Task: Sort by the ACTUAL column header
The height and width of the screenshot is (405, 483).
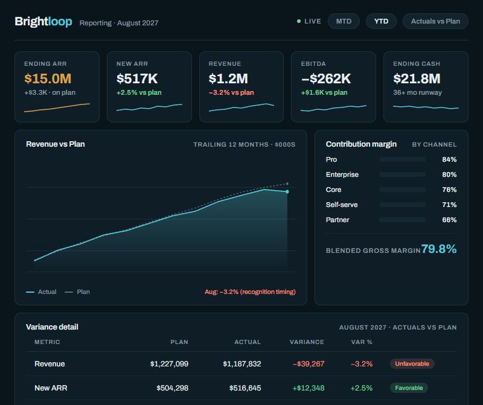Action: coord(248,342)
